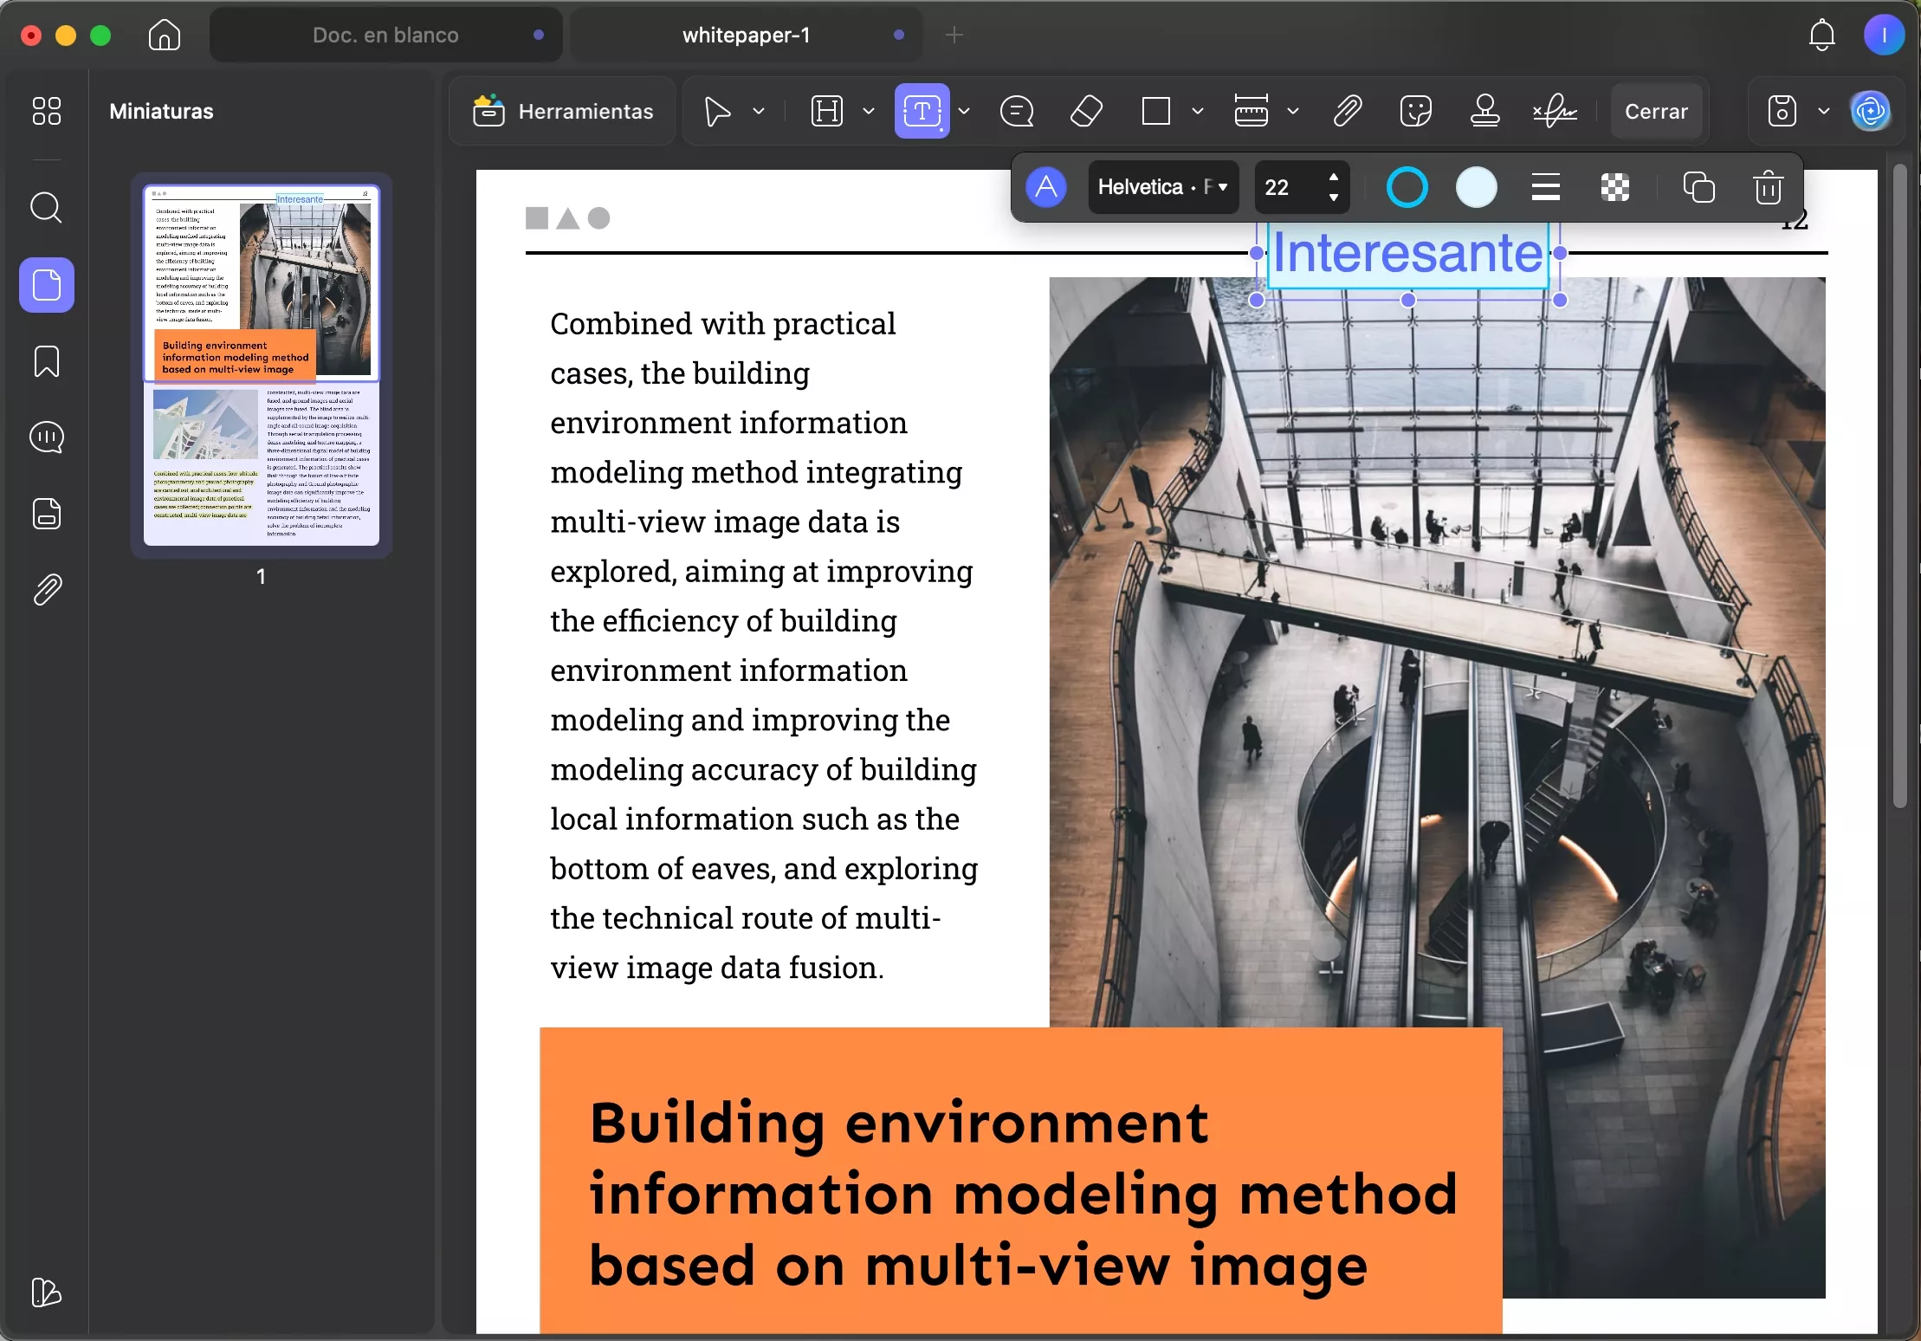Select the page thumbnails sidebar icon
The image size is (1921, 1341).
[47, 285]
